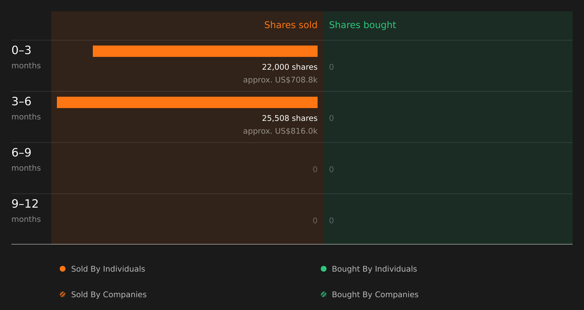Click the approx. US$816.0k amount
Viewport: 584px width, 310px height.
pos(280,131)
